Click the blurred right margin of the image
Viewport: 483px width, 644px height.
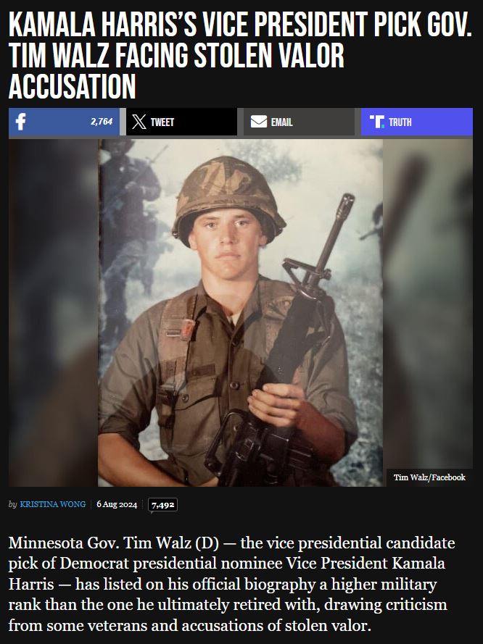click(428, 304)
